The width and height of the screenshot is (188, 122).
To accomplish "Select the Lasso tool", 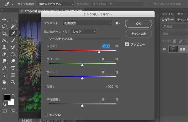I will tap(4, 27).
